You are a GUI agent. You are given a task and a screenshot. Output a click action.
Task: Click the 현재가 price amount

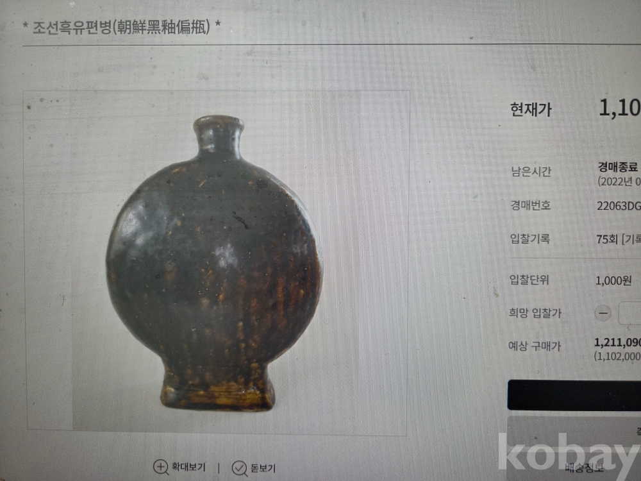(620, 108)
